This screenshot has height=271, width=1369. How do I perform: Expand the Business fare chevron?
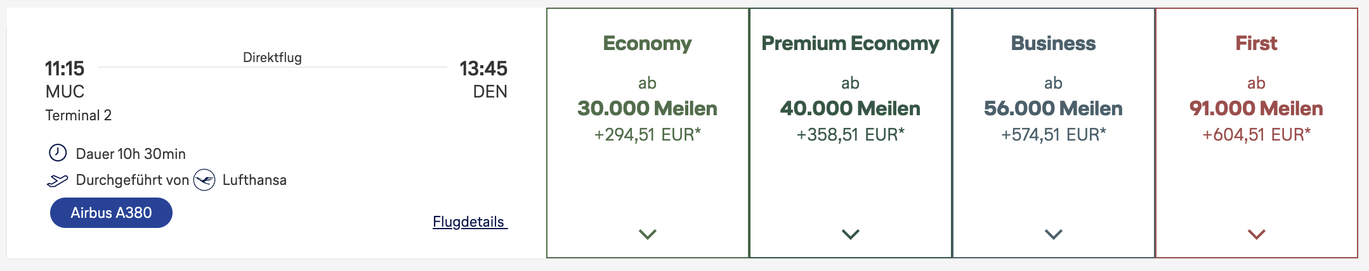pos(1053,234)
